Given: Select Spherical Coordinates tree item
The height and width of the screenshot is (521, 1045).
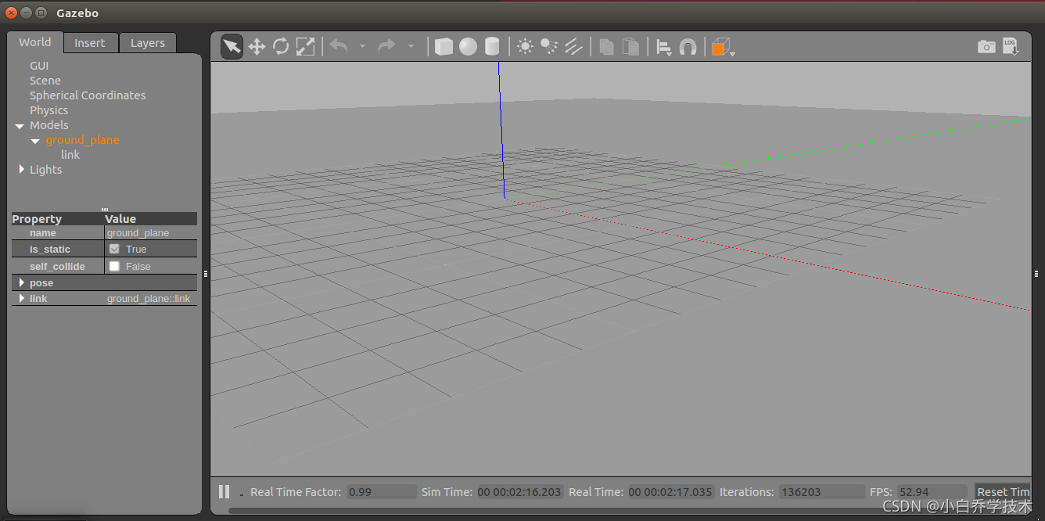Looking at the screenshot, I should tap(88, 95).
